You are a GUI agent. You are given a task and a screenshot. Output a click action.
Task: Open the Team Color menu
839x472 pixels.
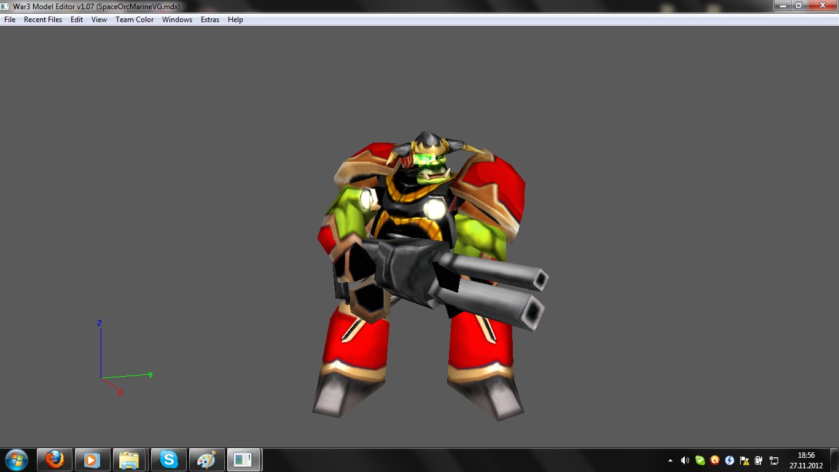click(x=135, y=20)
